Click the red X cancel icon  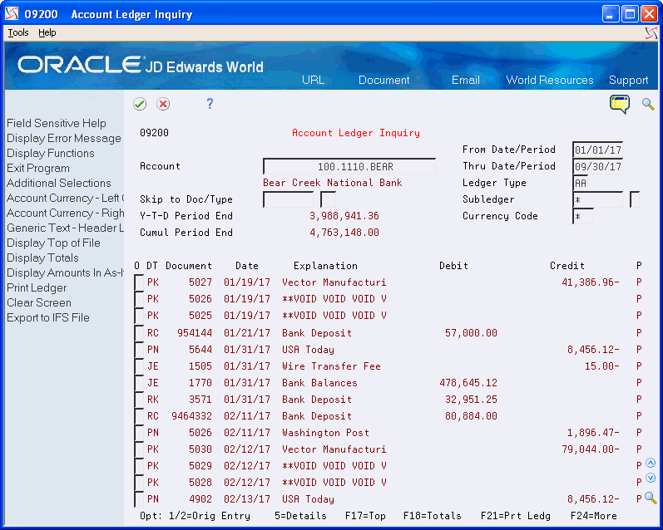point(163,104)
